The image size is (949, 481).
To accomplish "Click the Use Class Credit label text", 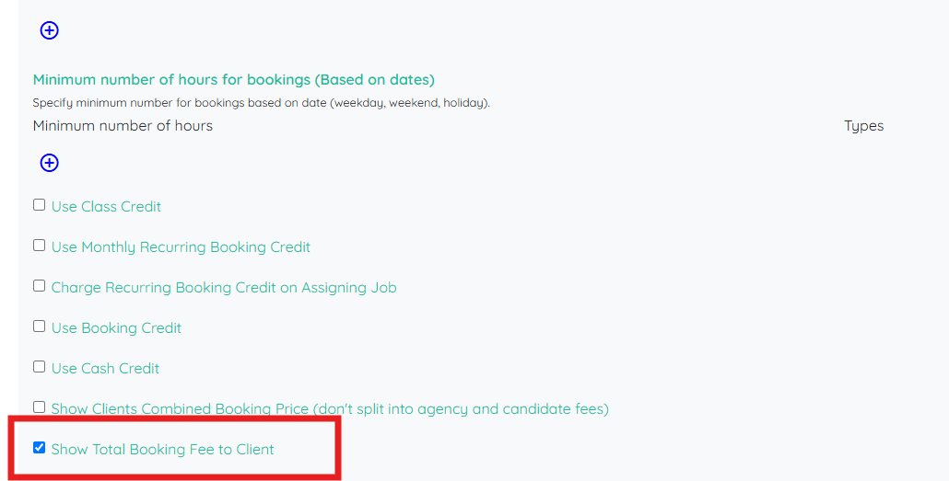I will point(106,207).
